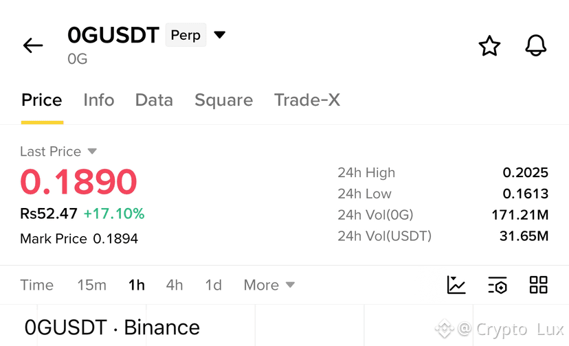The image size is (569, 346).
Task: Expand the 0GUSDT pair selector arrow
Action: (219, 35)
